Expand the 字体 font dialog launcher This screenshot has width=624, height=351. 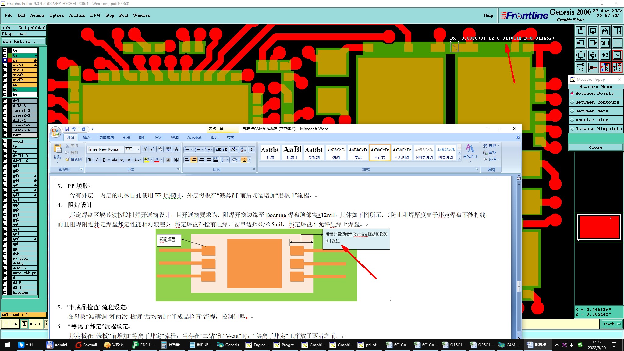[x=179, y=169]
